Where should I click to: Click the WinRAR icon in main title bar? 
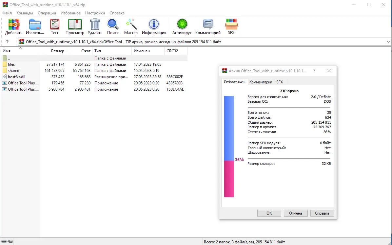[x=5, y=5]
